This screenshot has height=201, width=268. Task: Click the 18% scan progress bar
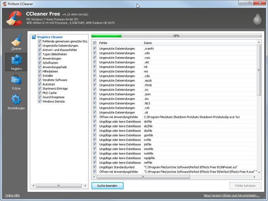[176, 36]
